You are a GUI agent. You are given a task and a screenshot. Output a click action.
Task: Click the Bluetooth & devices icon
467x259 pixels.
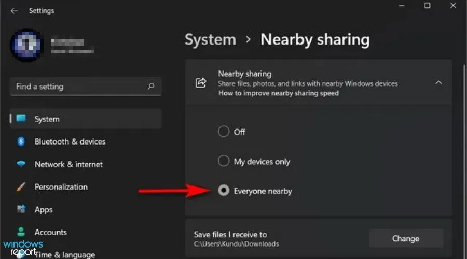(21, 141)
